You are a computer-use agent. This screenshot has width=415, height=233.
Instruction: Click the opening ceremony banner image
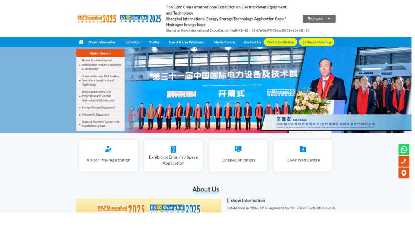(x=268, y=90)
